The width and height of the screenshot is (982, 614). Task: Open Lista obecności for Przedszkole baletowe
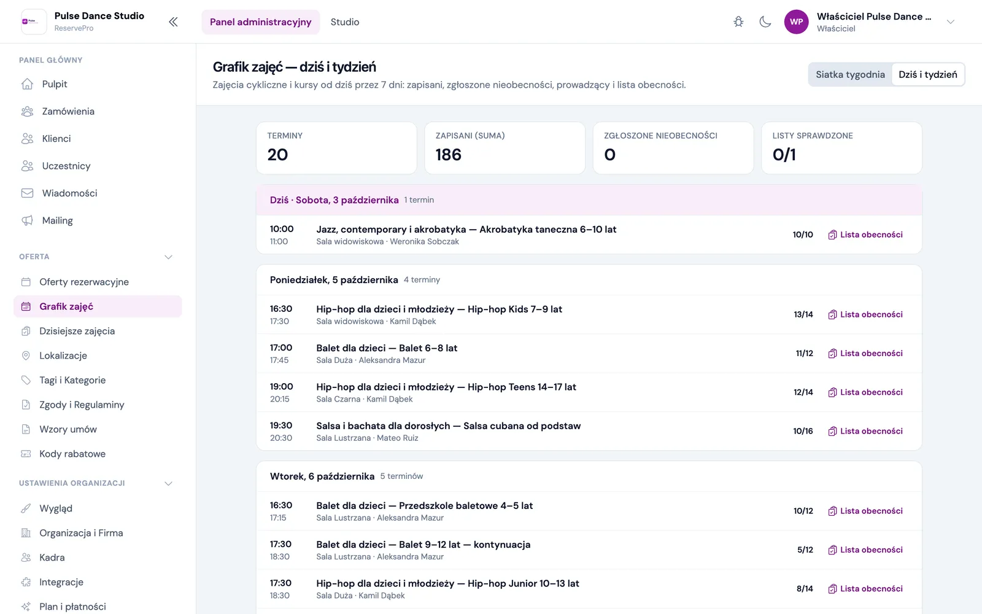pyautogui.click(x=865, y=511)
